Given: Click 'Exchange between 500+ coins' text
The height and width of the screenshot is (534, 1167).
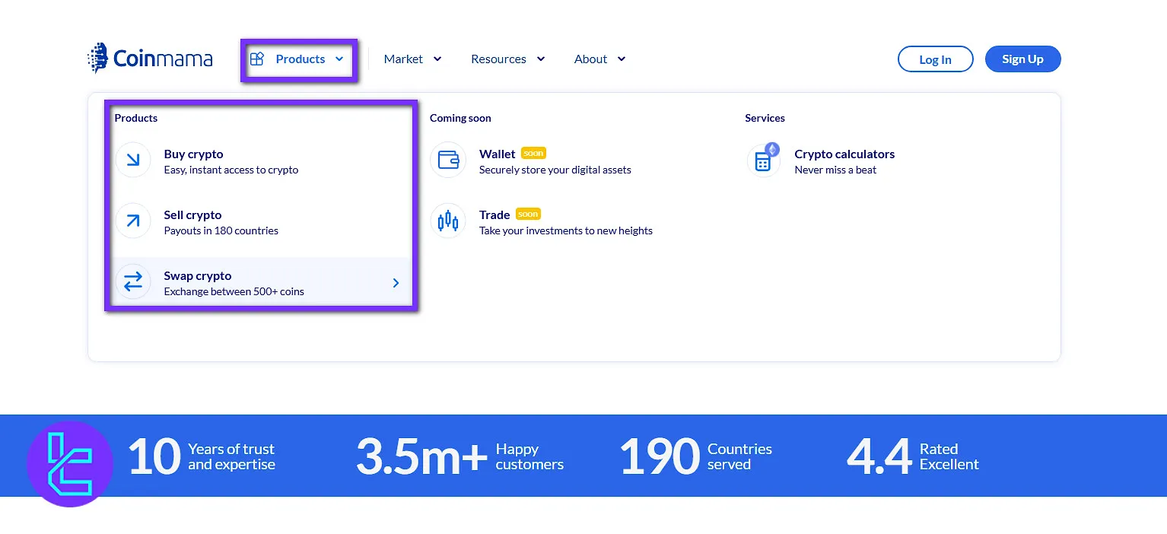Looking at the screenshot, I should tap(234, 291).
